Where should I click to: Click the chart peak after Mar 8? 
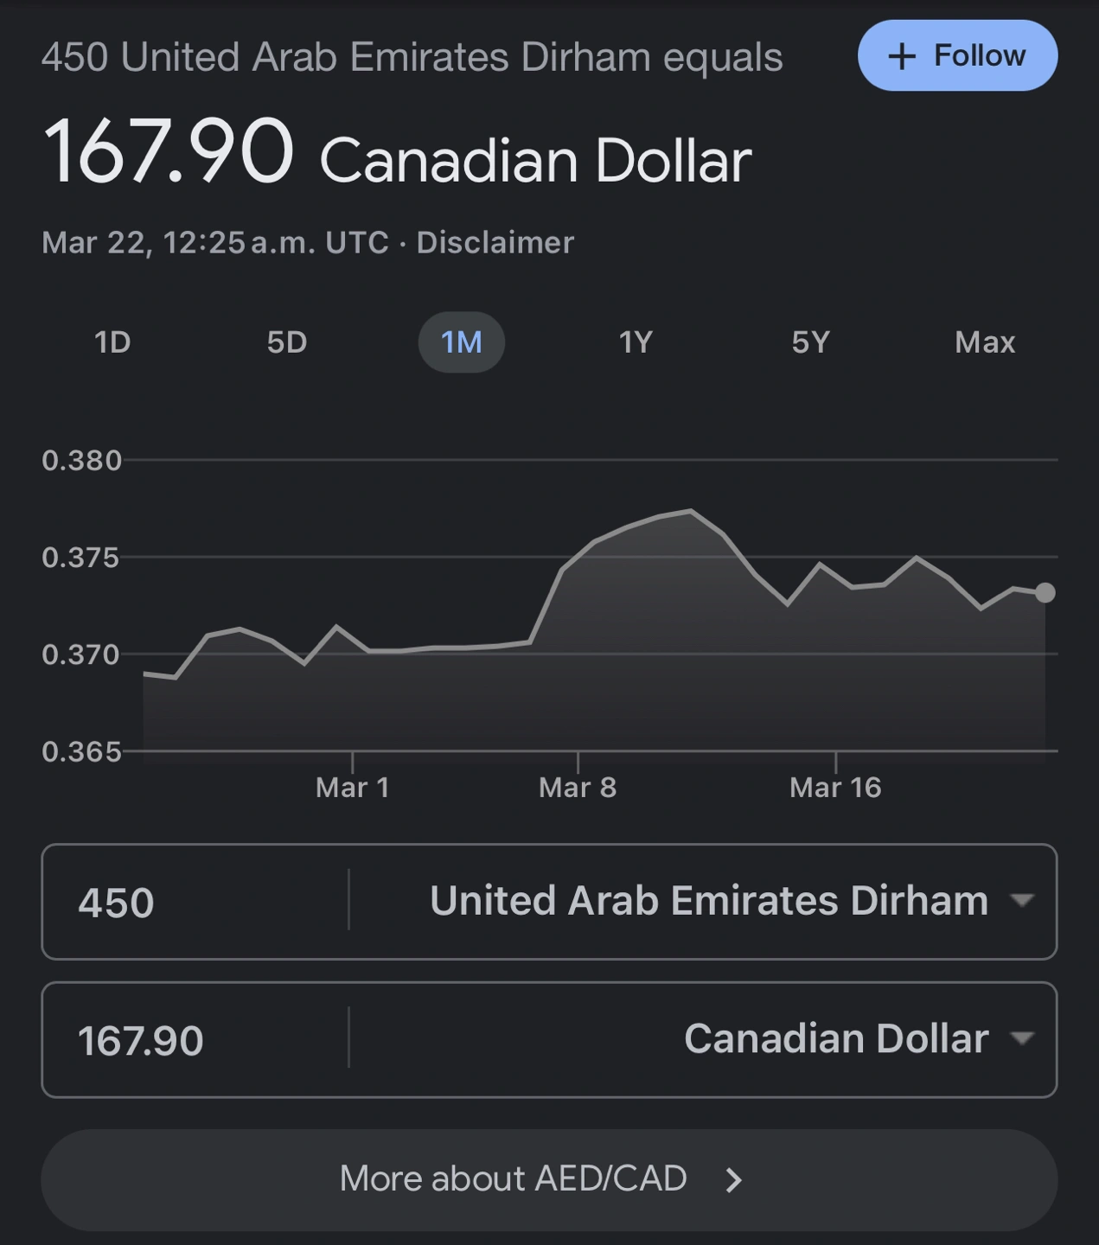[x=690, y=511]
